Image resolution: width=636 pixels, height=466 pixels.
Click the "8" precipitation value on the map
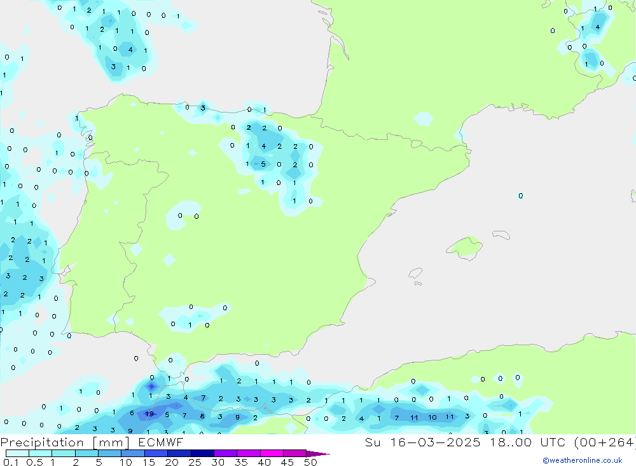click(202, 416)
